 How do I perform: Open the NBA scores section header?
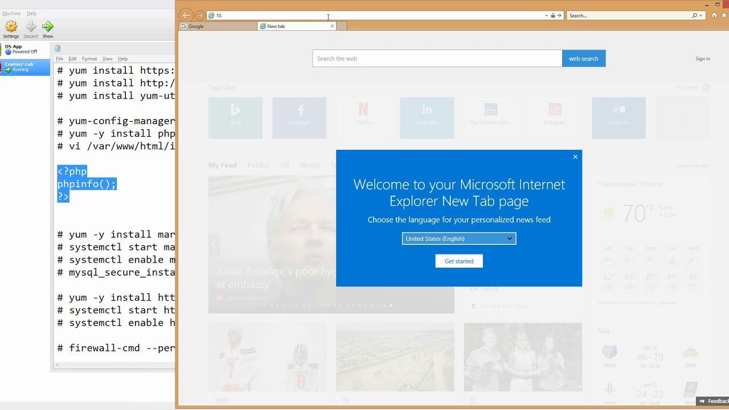605,331
